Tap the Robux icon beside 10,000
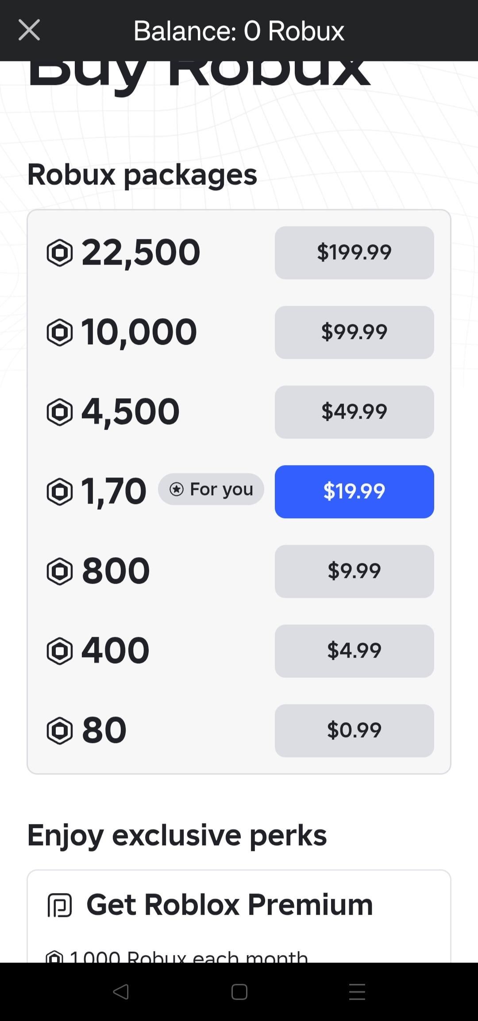 59,332
